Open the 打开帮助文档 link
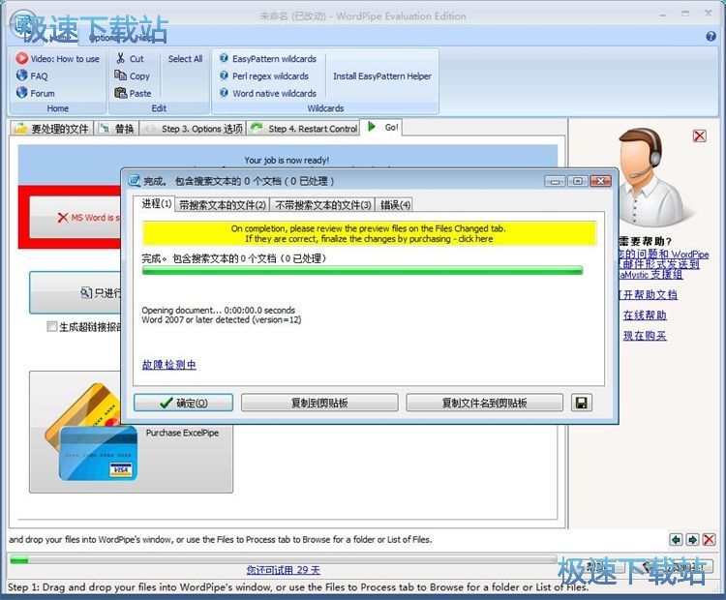This screenshot has width=726, height=600. pos(649,295)
